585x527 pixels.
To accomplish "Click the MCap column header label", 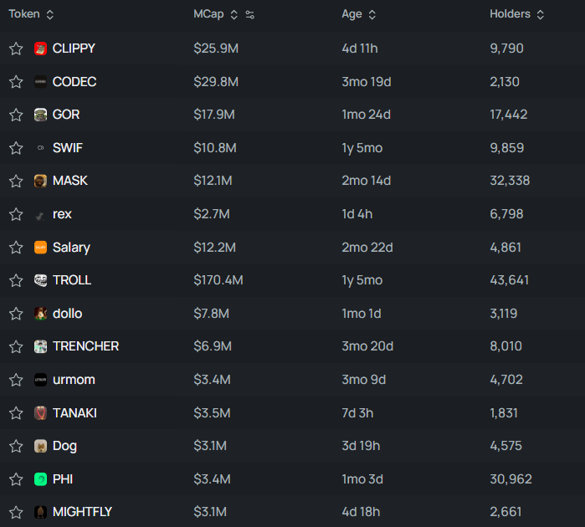I will pos(208,14).
